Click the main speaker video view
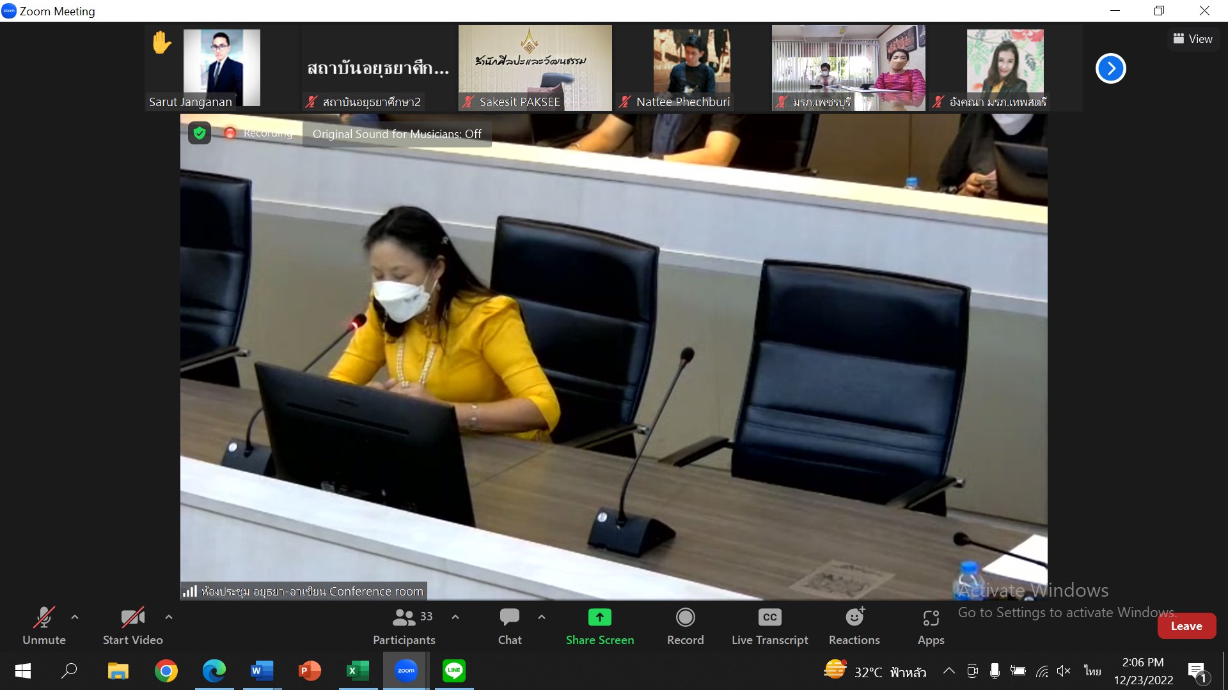 pyautogui.click(x=614, y=356)
